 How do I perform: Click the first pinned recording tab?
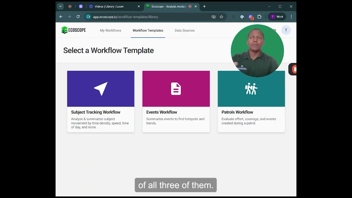[70, 6]
